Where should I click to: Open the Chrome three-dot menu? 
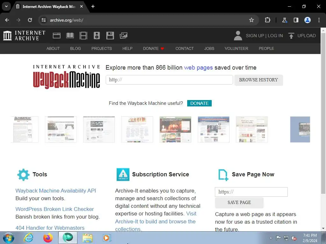tap(319, 20)
